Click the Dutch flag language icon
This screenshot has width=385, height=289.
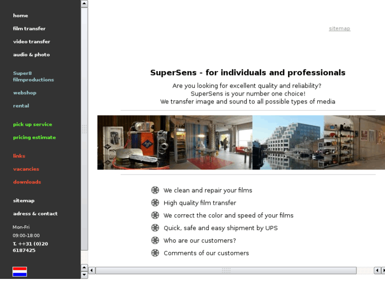coord(20,272)
